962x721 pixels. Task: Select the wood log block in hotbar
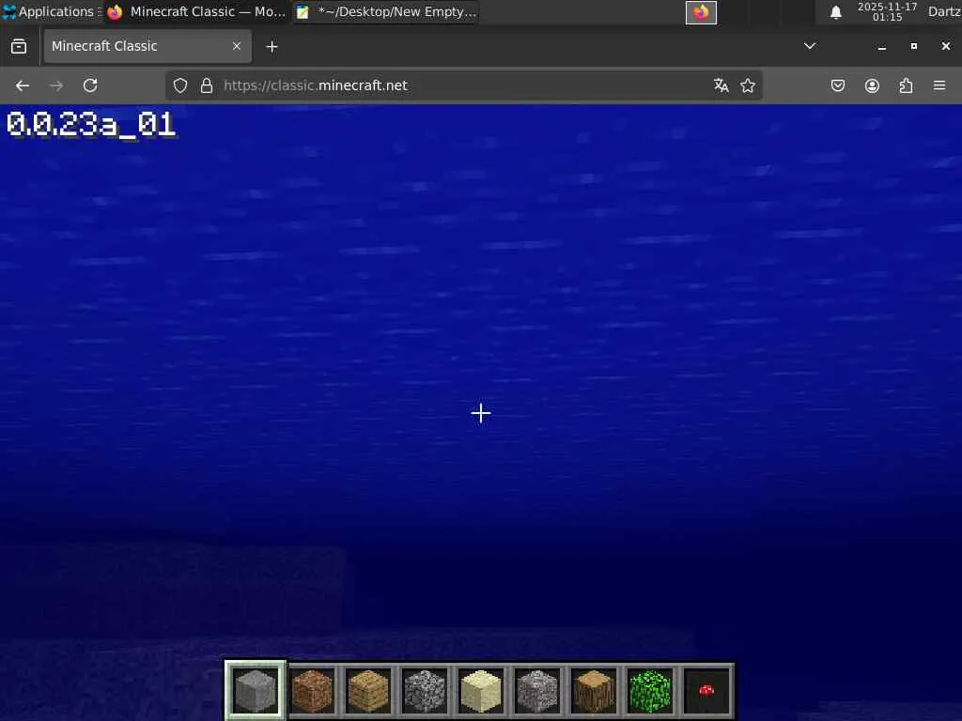pyautogui.click(x=594, y=691)
